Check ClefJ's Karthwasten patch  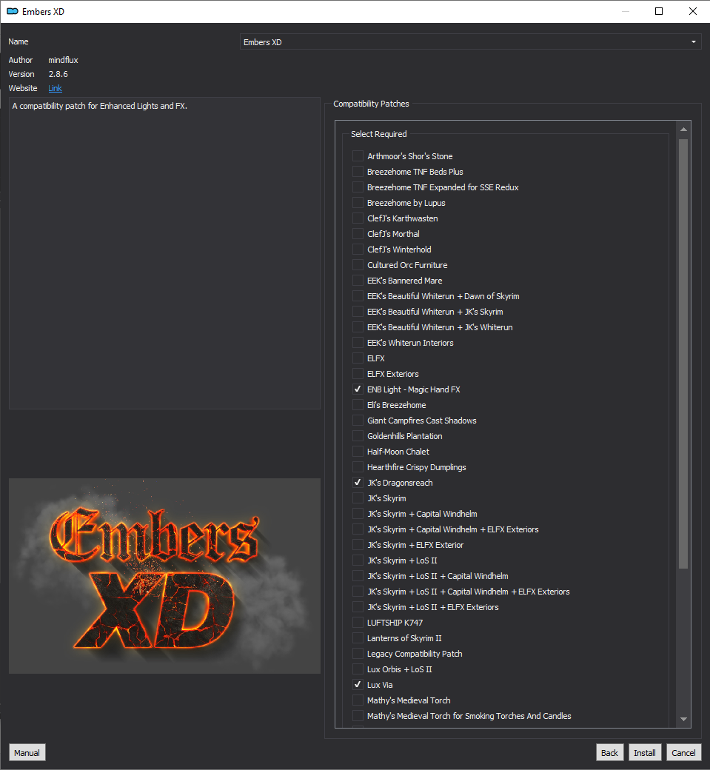click(x=358, y=218)
